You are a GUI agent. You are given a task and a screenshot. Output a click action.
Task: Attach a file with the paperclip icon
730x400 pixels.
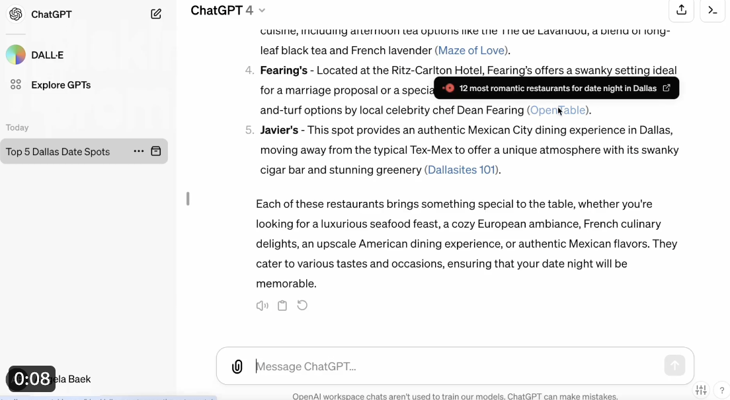click(237, 366)
